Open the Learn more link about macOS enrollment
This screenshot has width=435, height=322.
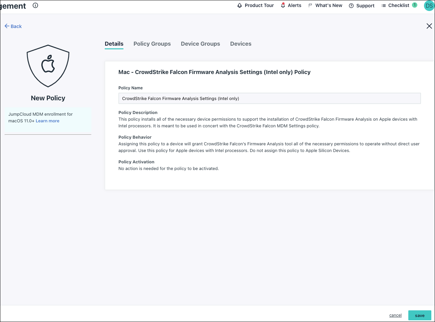click(47, 121)
